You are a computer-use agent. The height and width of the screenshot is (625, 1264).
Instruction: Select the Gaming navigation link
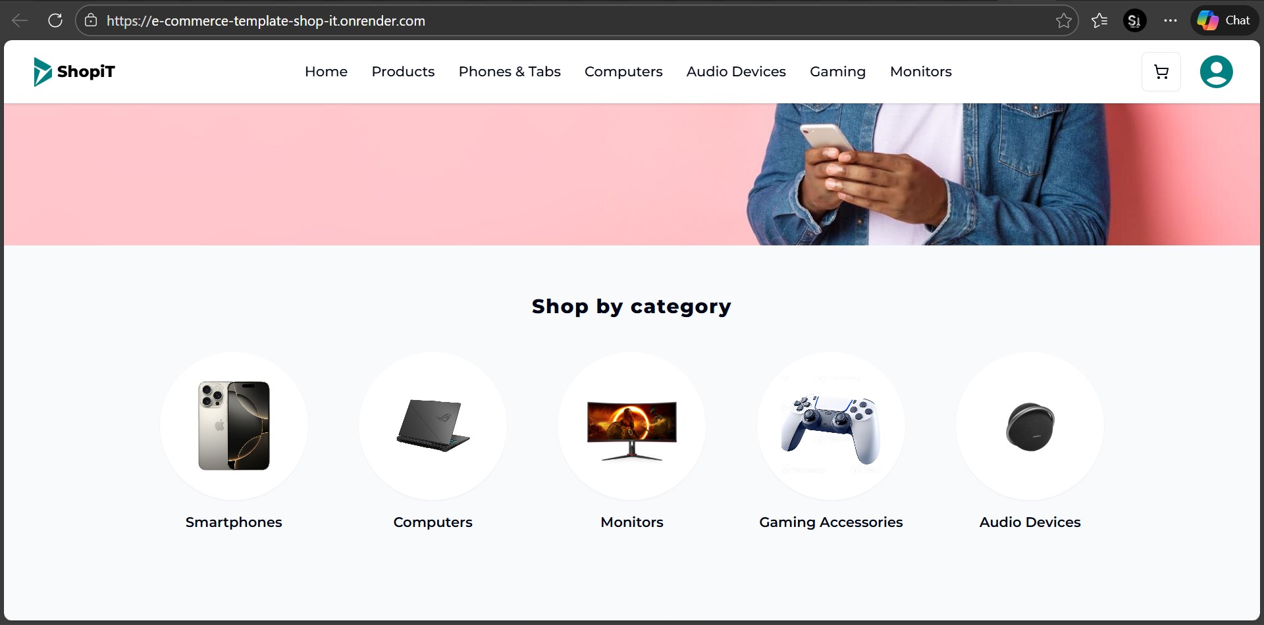837,72
